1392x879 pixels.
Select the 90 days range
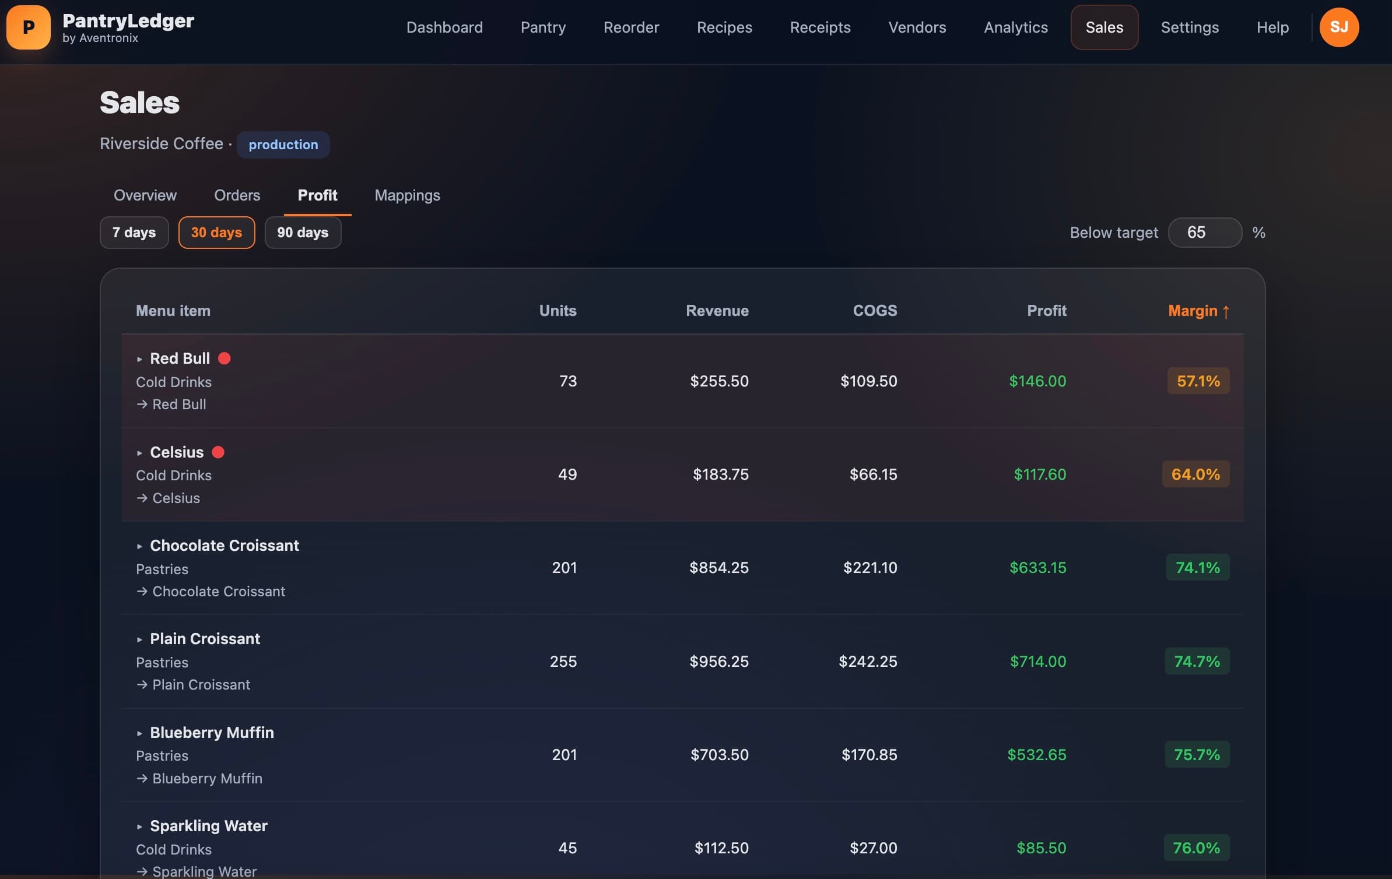(x=303, y=233)
